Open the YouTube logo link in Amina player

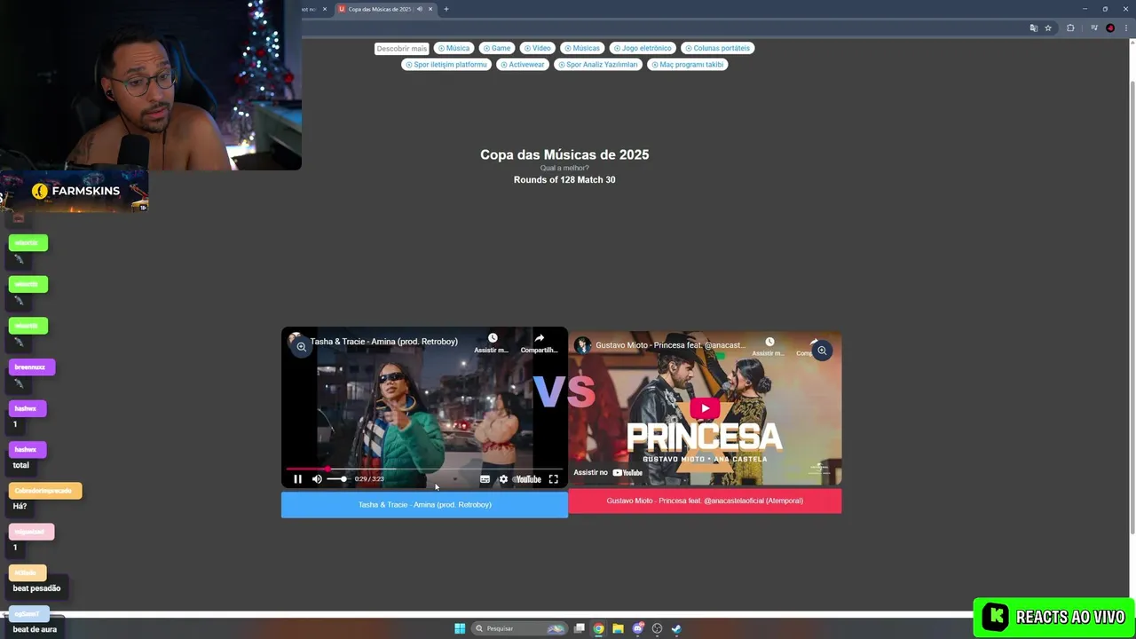pyautogui.click(x=528, y=479)
